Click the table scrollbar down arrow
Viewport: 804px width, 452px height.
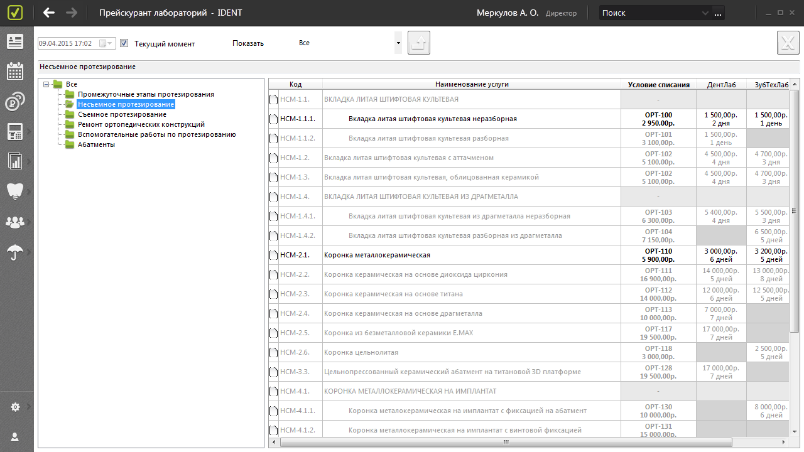[794, 433]
